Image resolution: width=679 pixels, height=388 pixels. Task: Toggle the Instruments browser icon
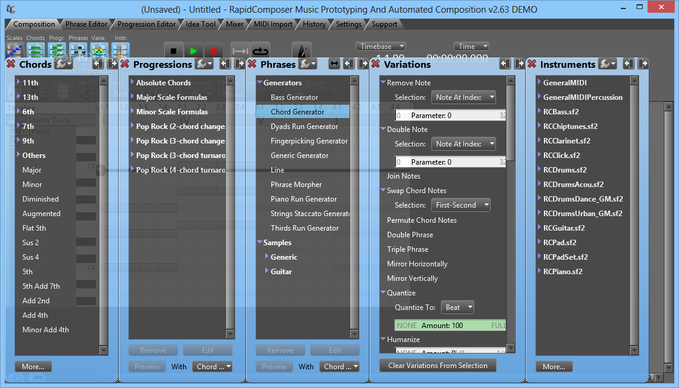(121, 51)
